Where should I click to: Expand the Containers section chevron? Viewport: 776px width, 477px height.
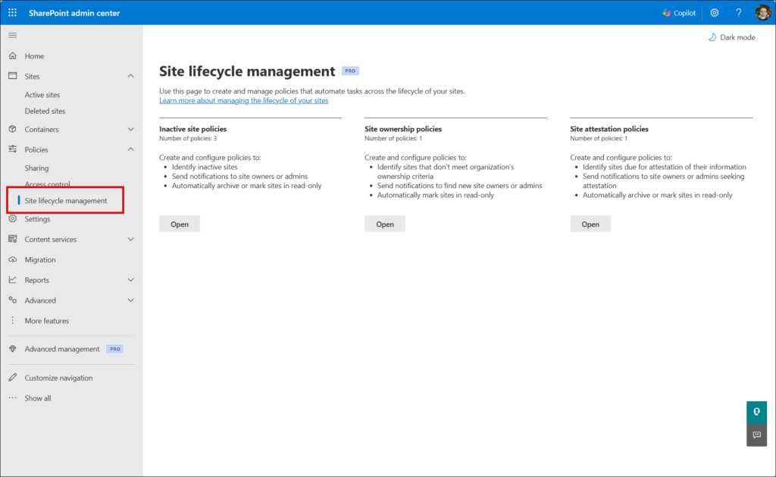click(130, 130)
